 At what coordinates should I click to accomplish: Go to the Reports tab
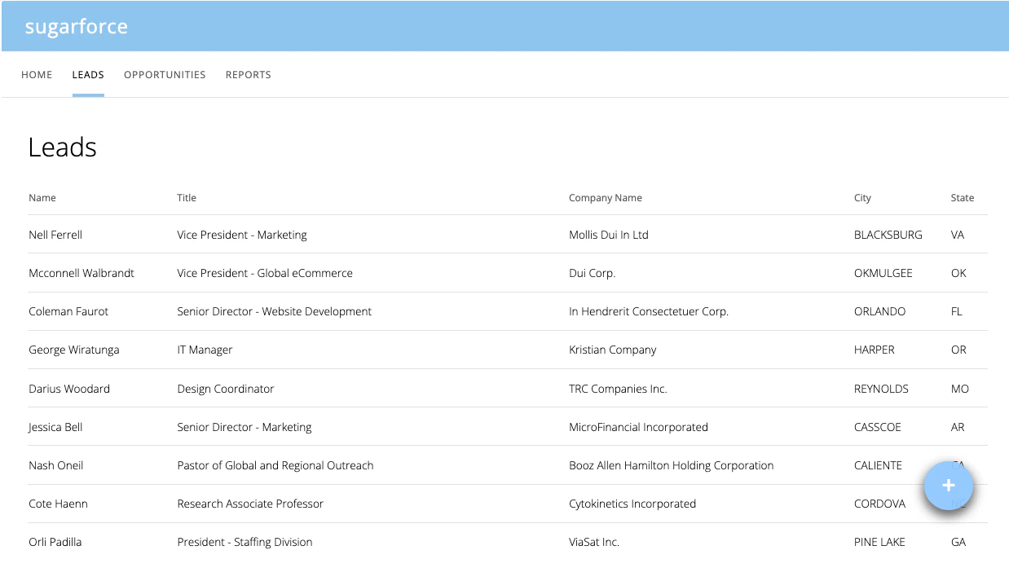pyautogui.click(x=249, y=75)
